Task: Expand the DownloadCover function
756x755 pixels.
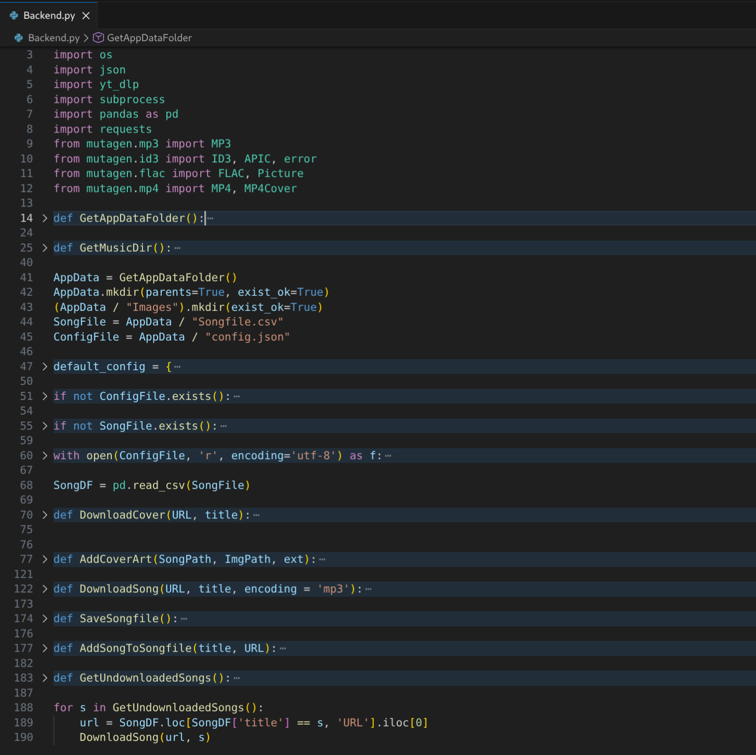Action: 45,515
